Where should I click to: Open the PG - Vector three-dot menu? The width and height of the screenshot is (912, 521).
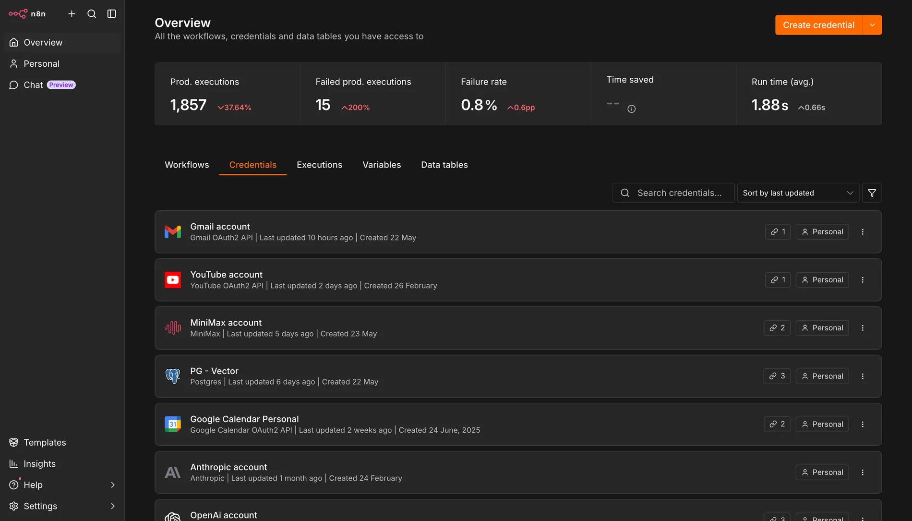click(x=863, y=376)
